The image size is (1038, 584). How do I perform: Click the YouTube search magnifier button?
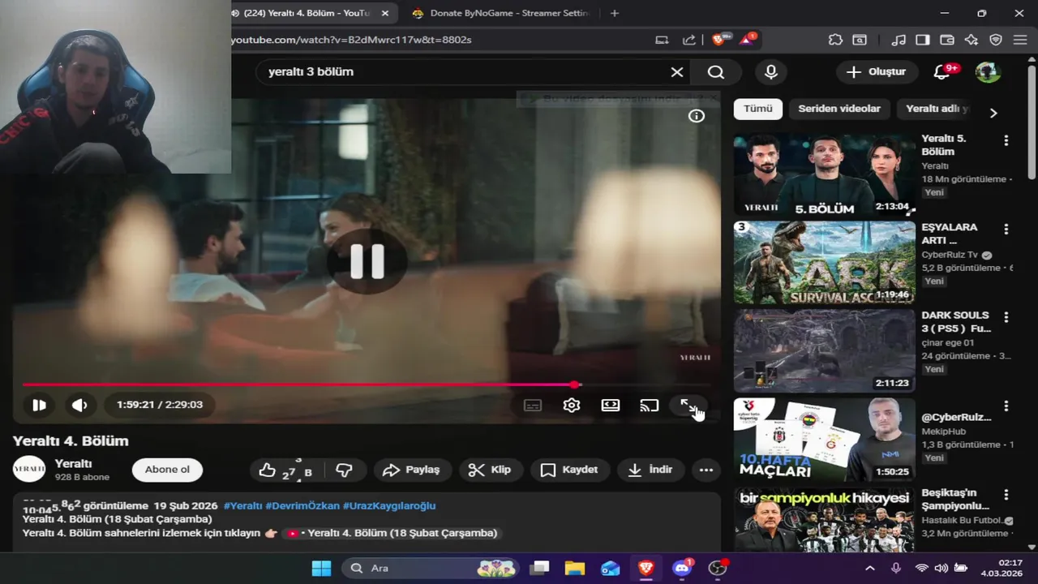point(715,72)
